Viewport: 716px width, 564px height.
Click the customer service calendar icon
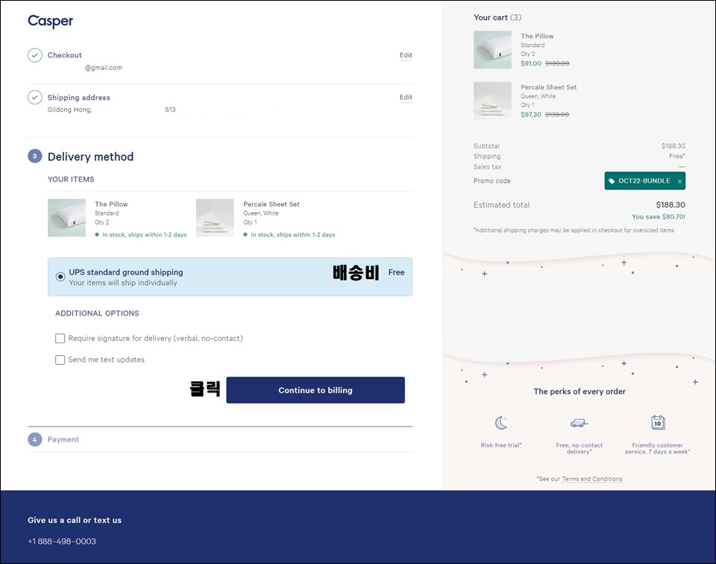pos(658,422)
